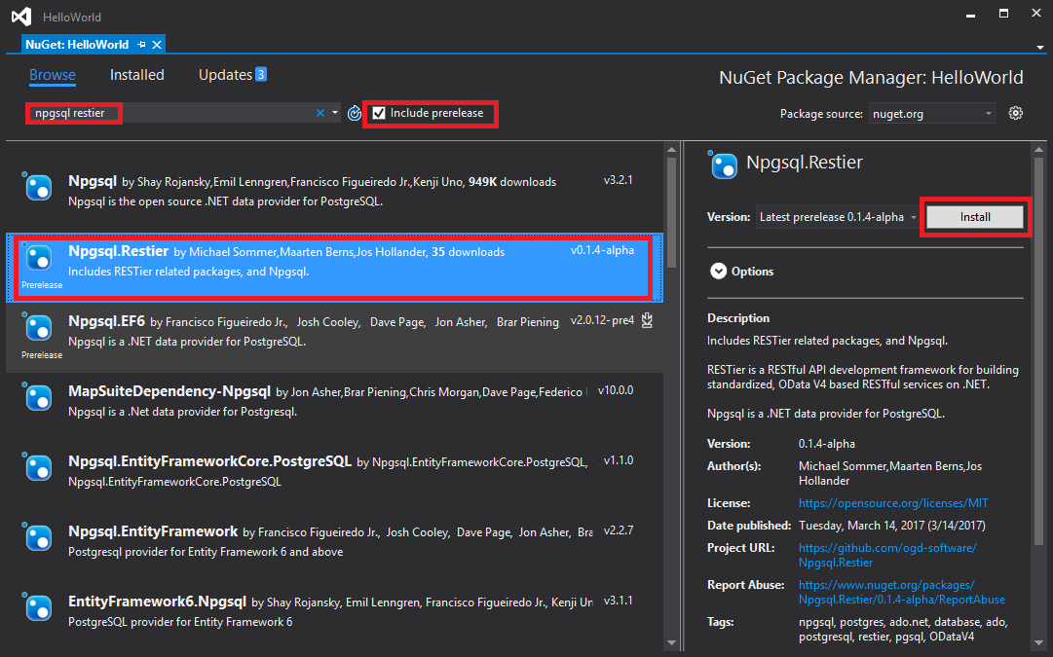Image resolution: width=1053 pixels, height=657 pixels.
Task: Click the v10.0.0 version label
Action: [616, 390]
